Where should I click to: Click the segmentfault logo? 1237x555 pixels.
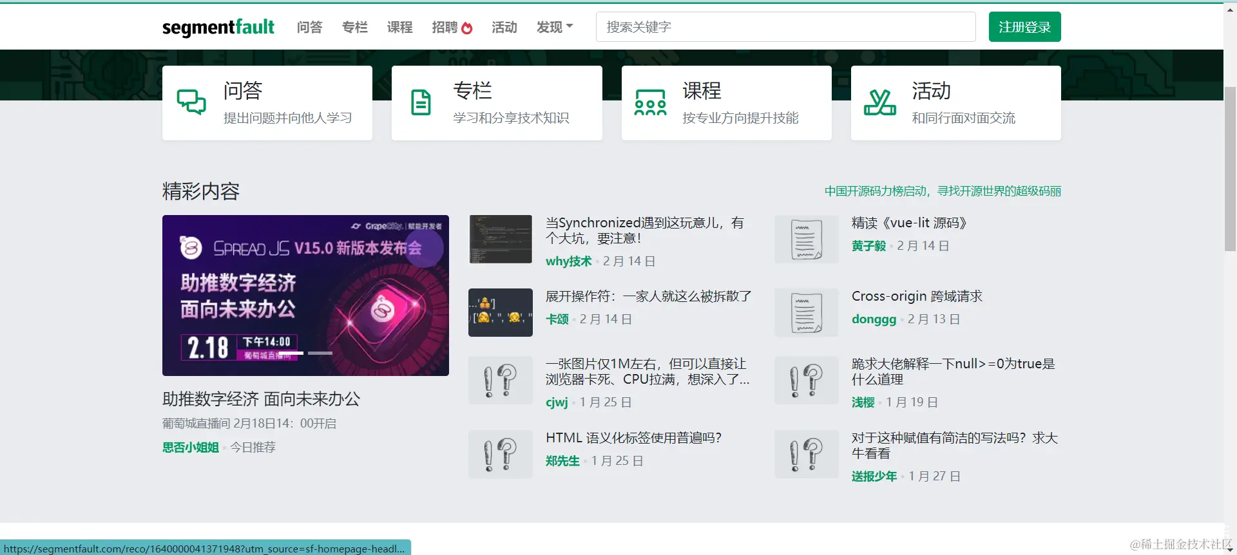pos(218,27)
